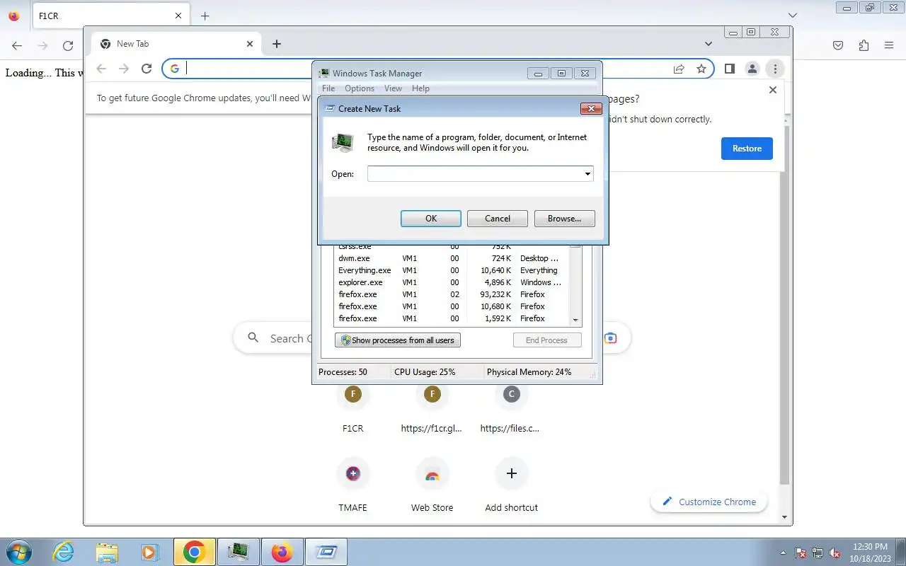Click Restore in the Chrome restore prompt

click(747, 149)
